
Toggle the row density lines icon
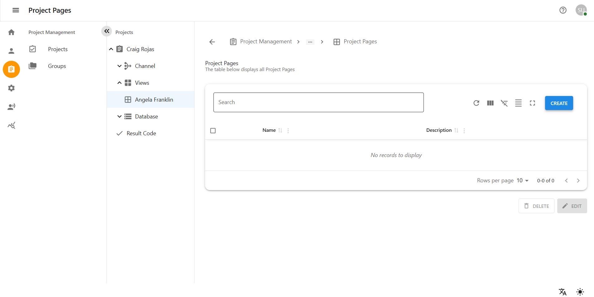[x=518, y=103]
